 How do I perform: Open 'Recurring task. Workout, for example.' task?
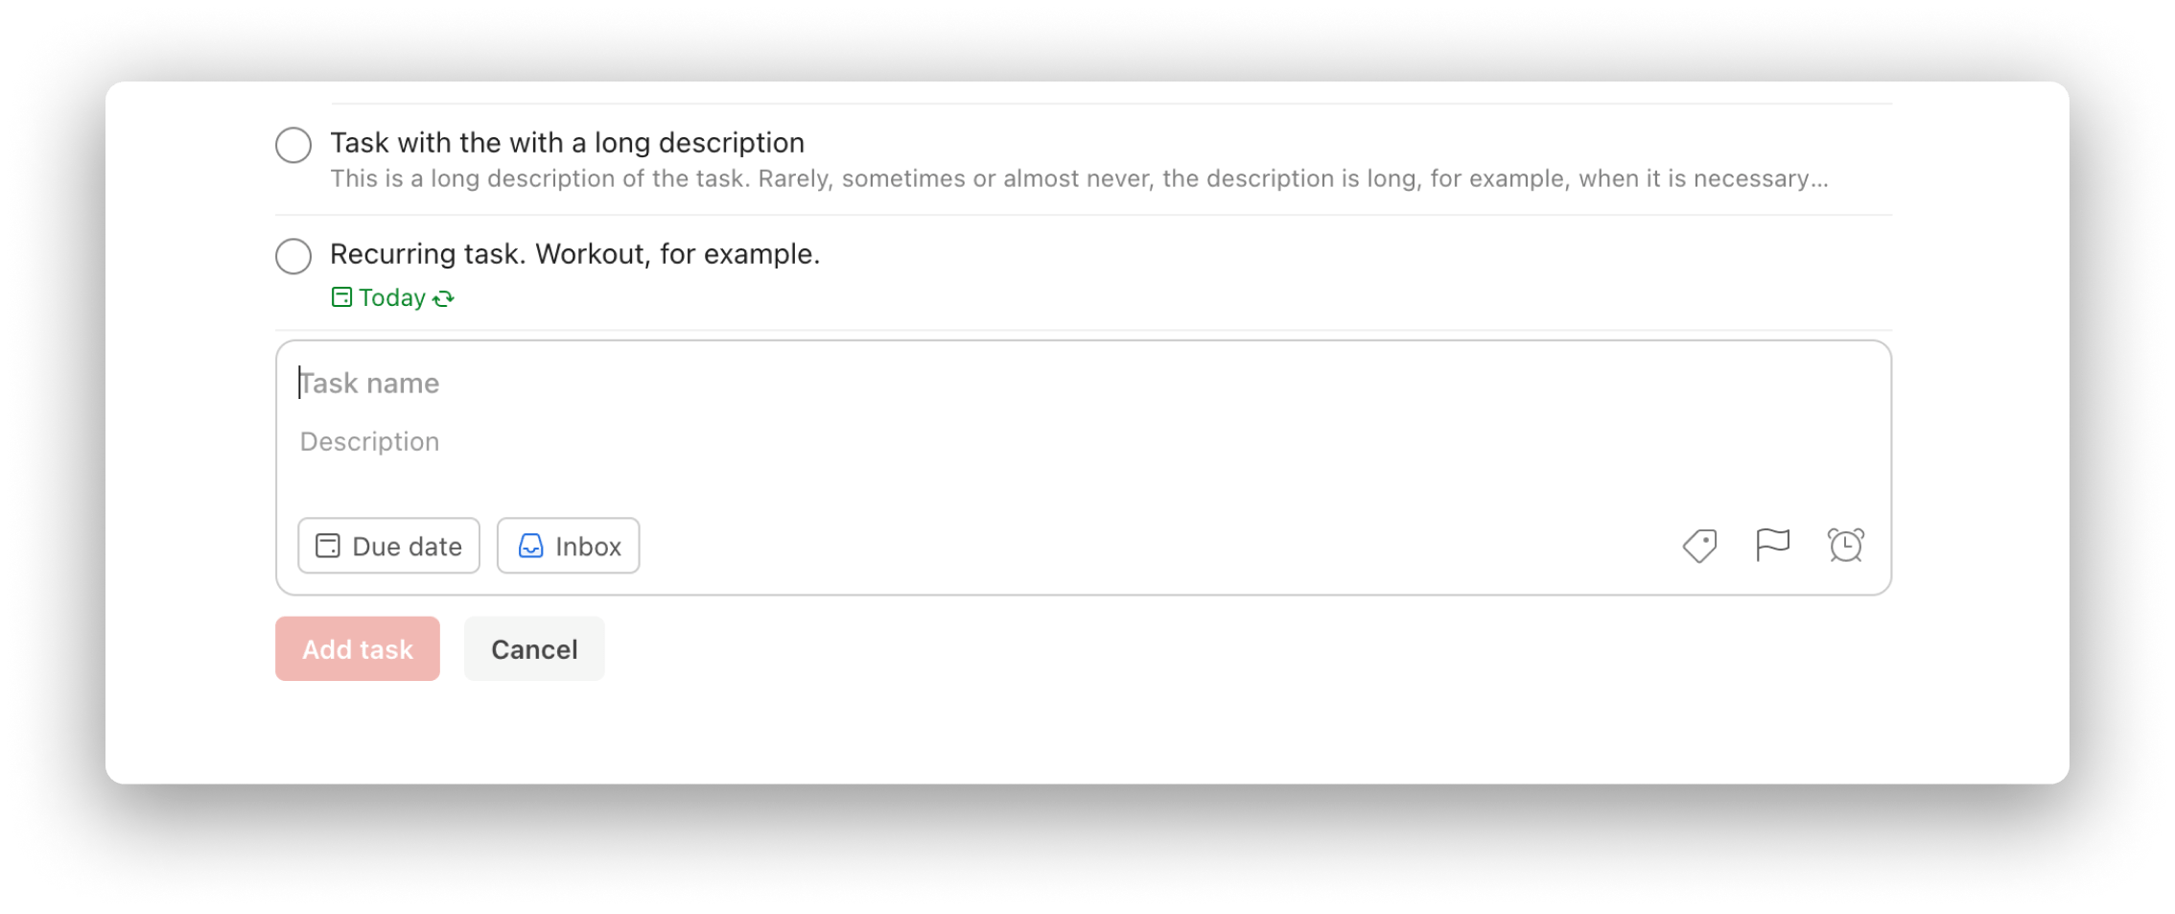[575, 253]
